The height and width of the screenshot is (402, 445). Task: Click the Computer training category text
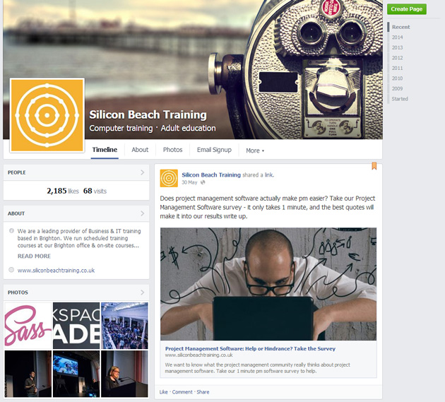click(x=121, y=129)
